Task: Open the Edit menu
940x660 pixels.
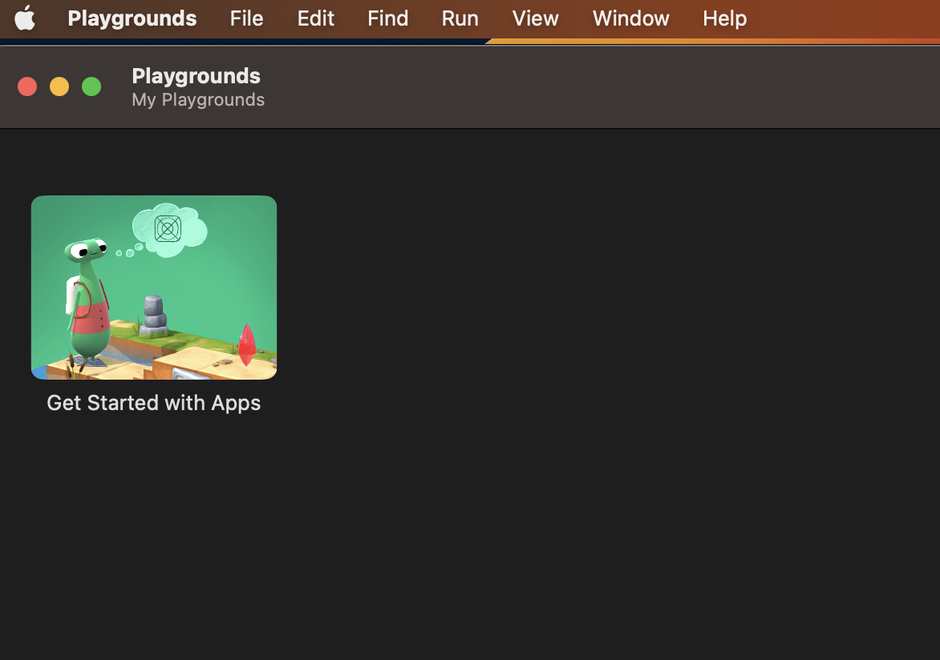Action: pos(315,18)
